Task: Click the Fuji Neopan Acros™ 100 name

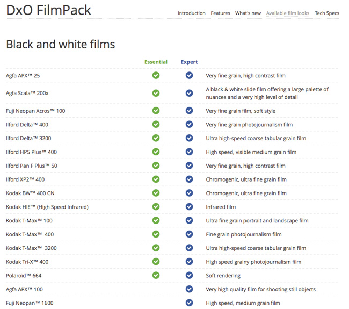Action: 35,111
